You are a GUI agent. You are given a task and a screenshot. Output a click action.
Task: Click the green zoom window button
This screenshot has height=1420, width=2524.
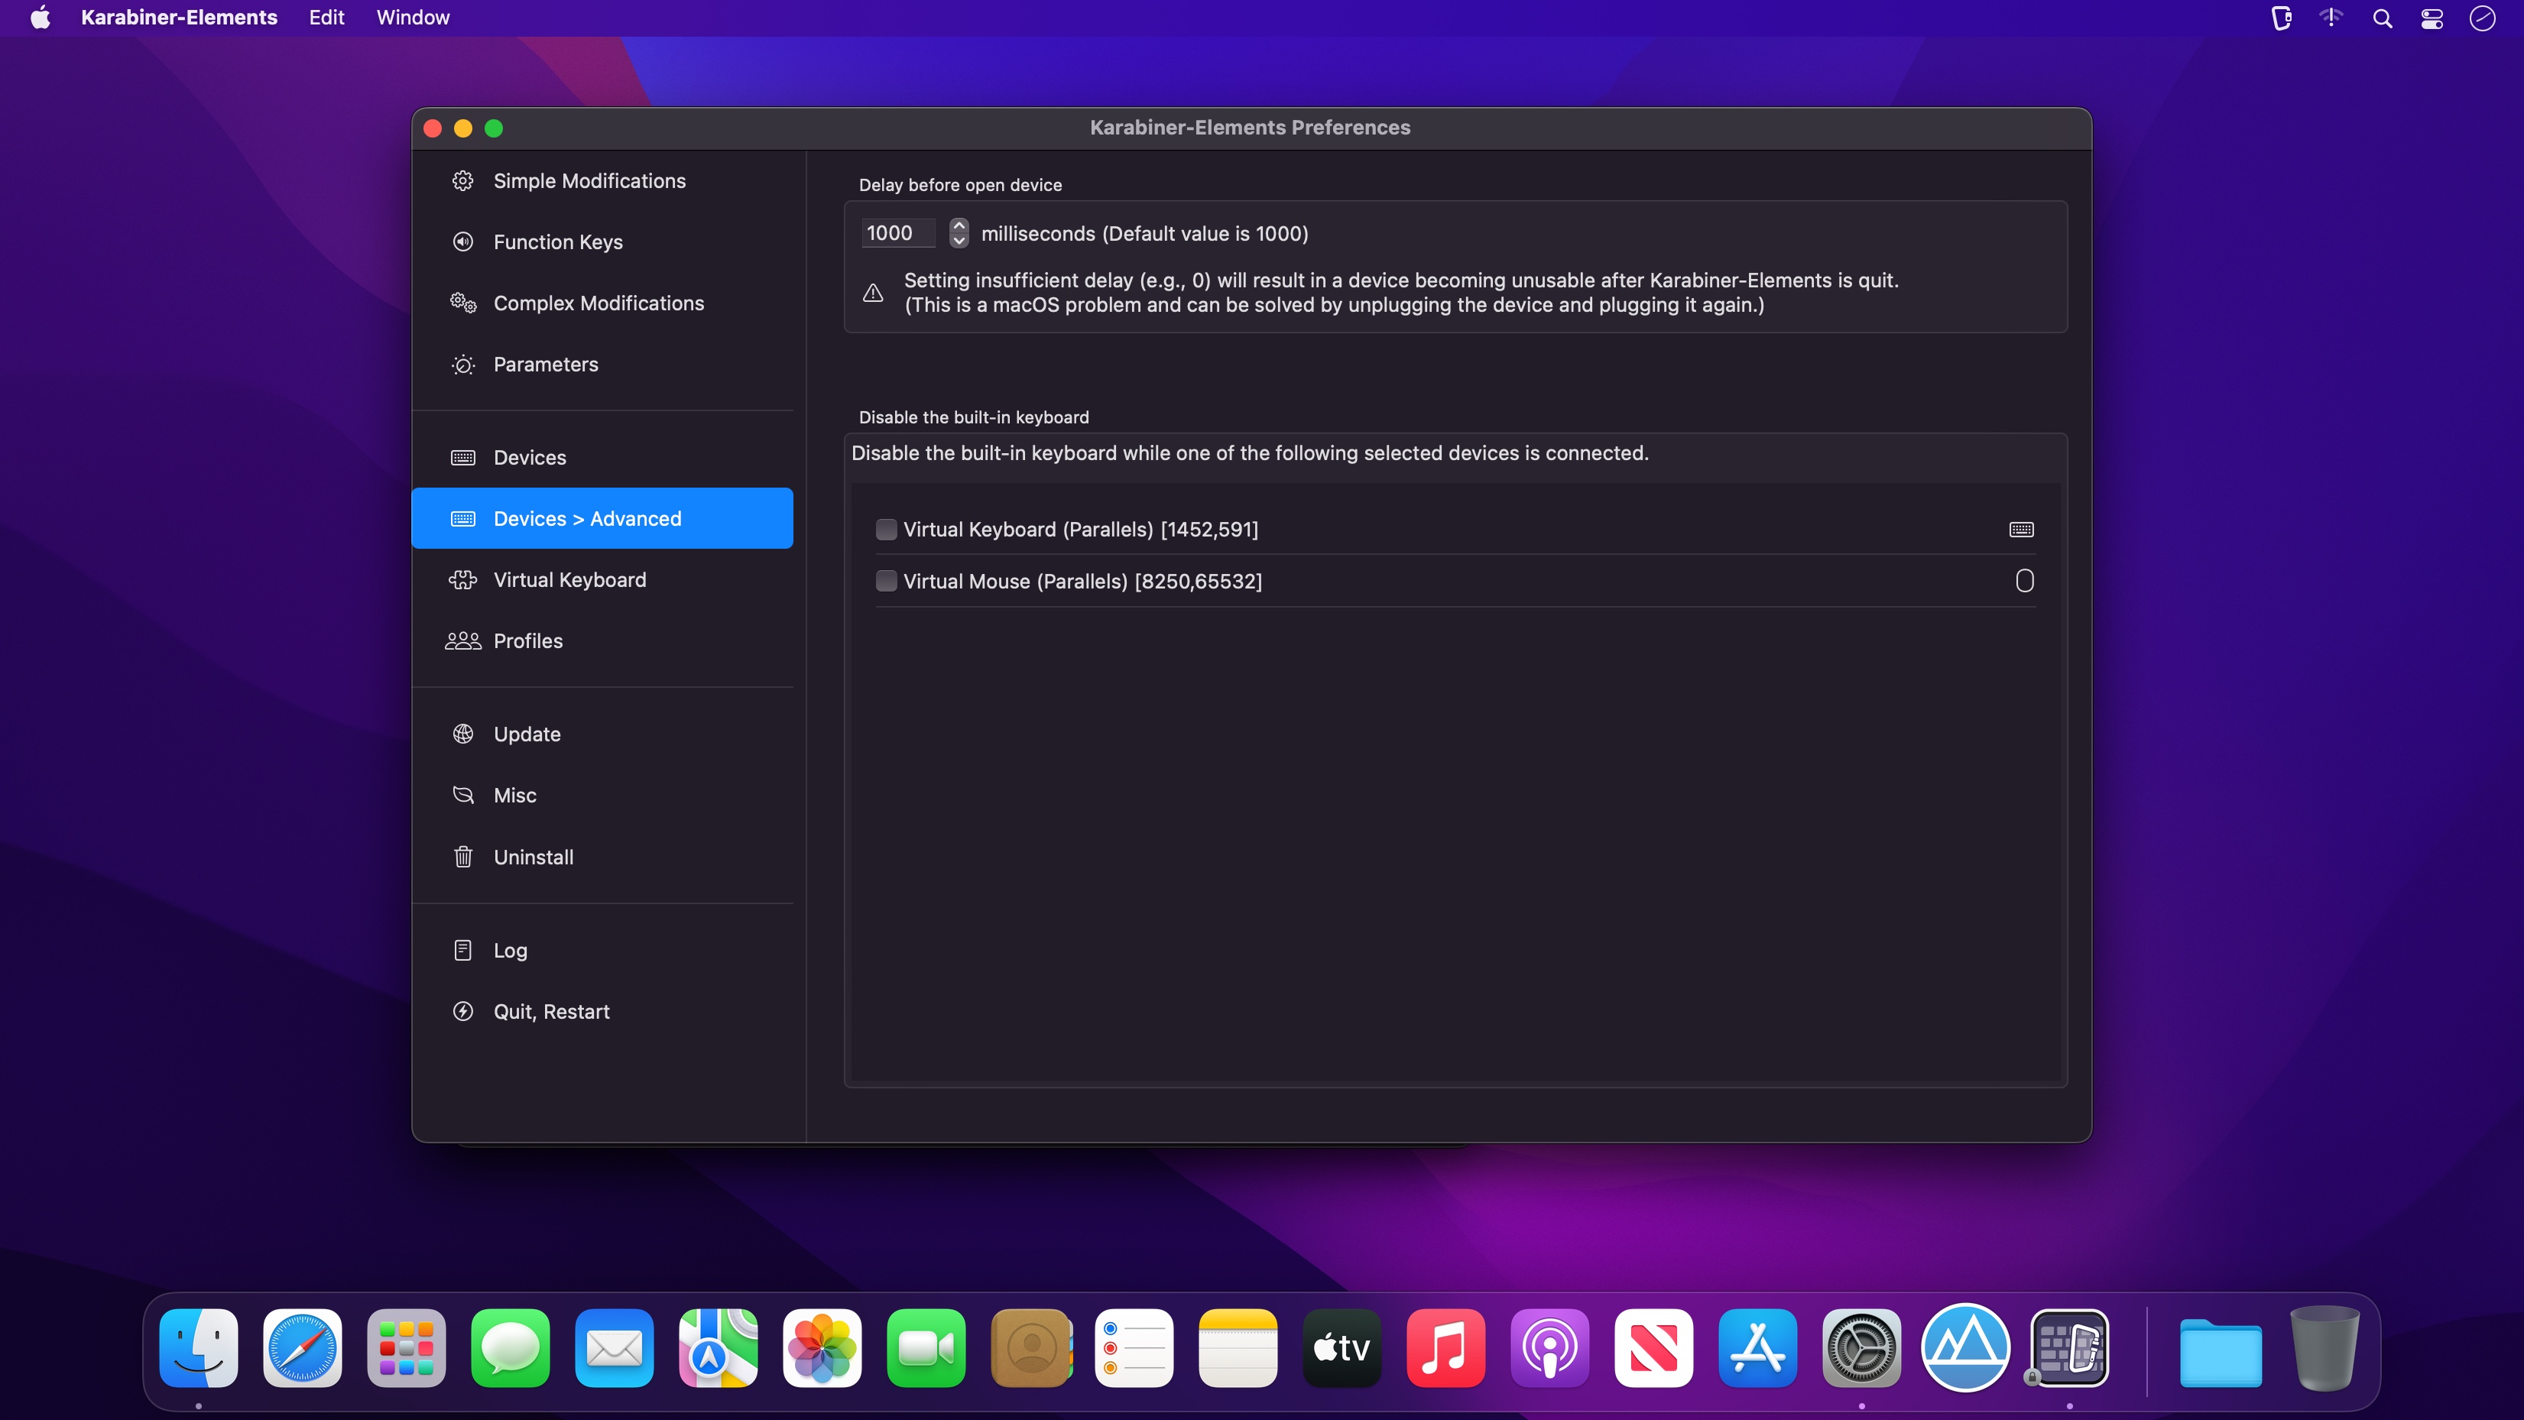tap(494, 128)
